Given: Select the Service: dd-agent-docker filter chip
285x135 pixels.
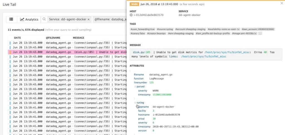Looking at the screenshot, I should click(x=69, y=19).
